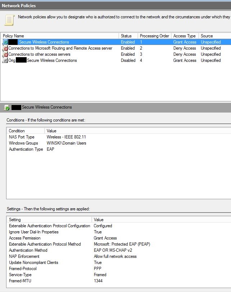The image size is (231, 292).
Task: Click the Wireless - IEEE 802.11 value
Action: click(66, 137)
